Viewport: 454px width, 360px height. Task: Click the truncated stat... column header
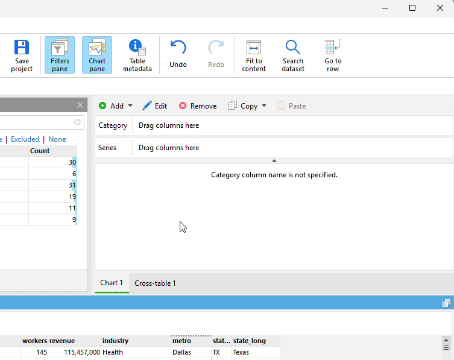(221, 341)
